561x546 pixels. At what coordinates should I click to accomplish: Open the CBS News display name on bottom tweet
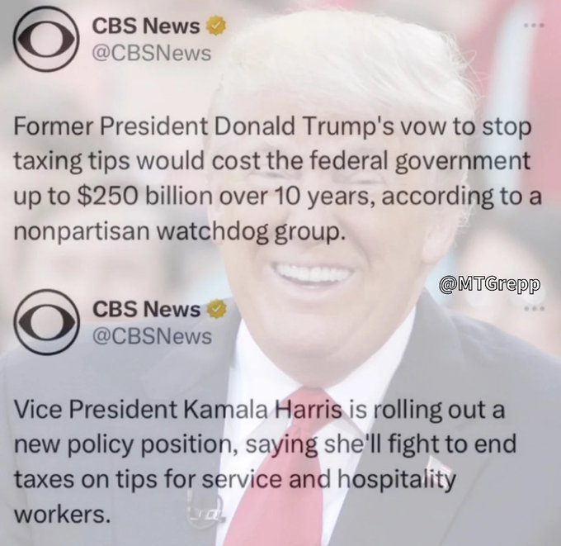pyautogui.click(x=146, y=309)
